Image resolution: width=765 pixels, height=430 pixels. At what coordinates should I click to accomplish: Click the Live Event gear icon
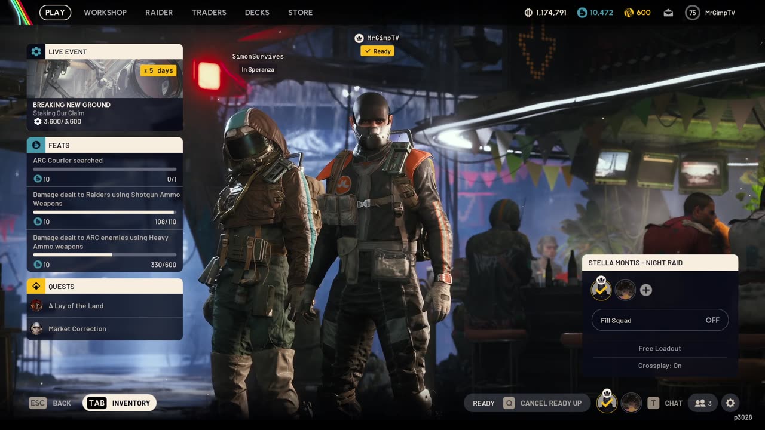tap(36, 51)
